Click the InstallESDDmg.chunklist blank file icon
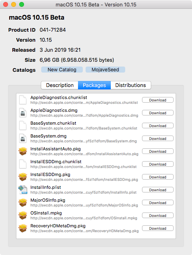The height and width of the screenshot is (255, 192). [x=23, y=164]
